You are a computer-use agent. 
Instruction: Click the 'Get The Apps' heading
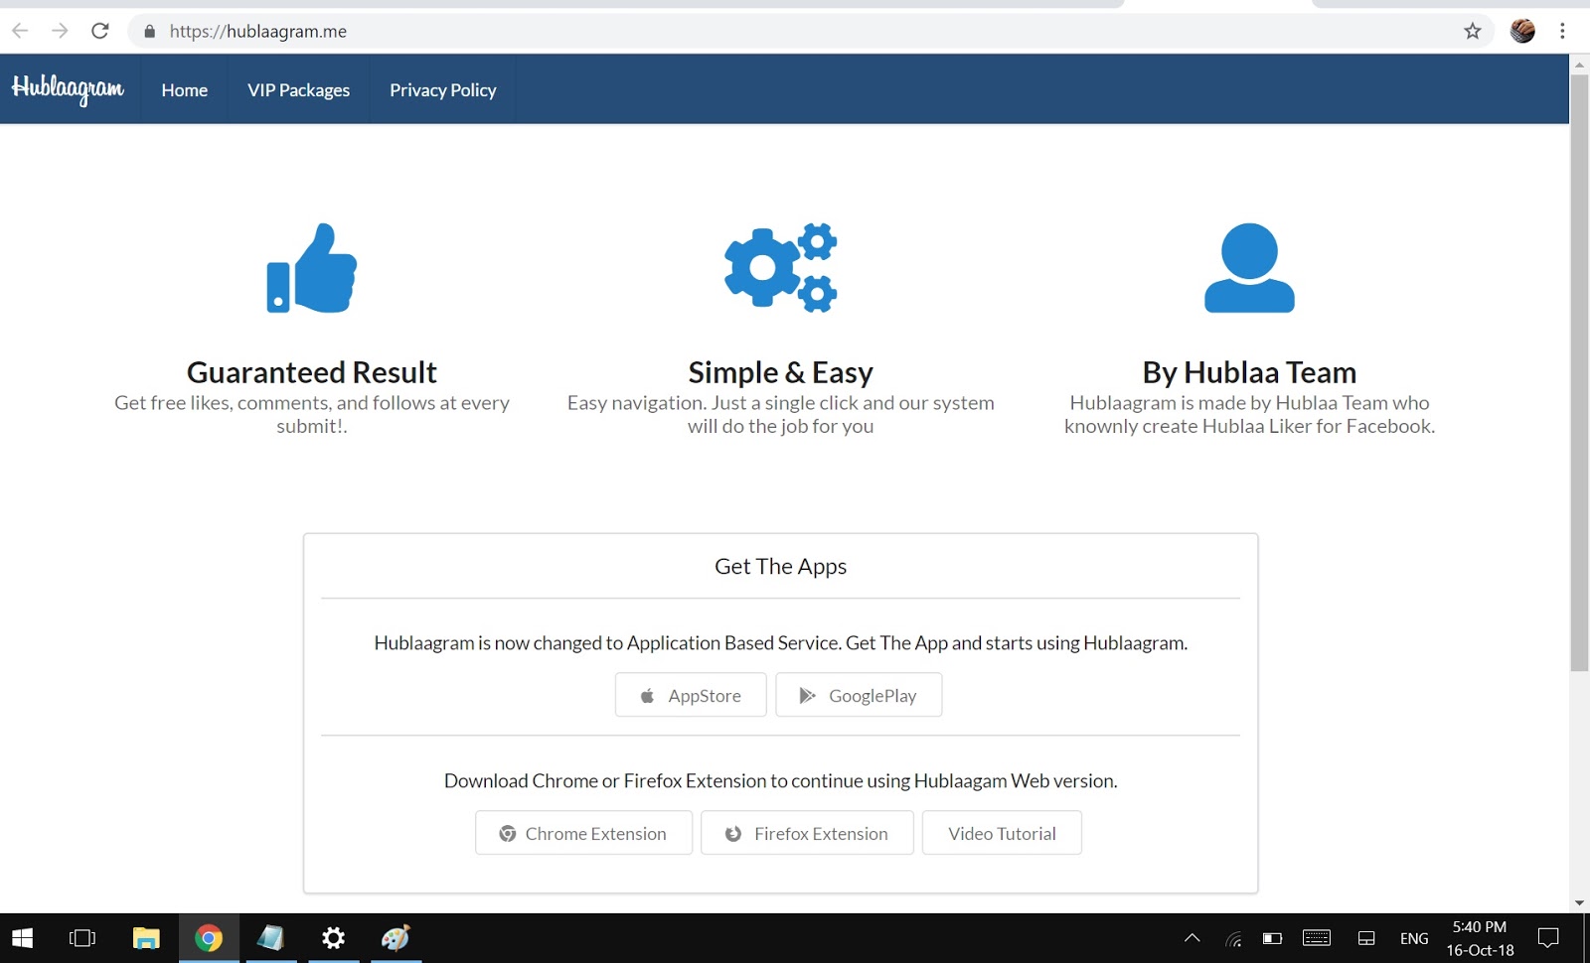pos(781,566)
